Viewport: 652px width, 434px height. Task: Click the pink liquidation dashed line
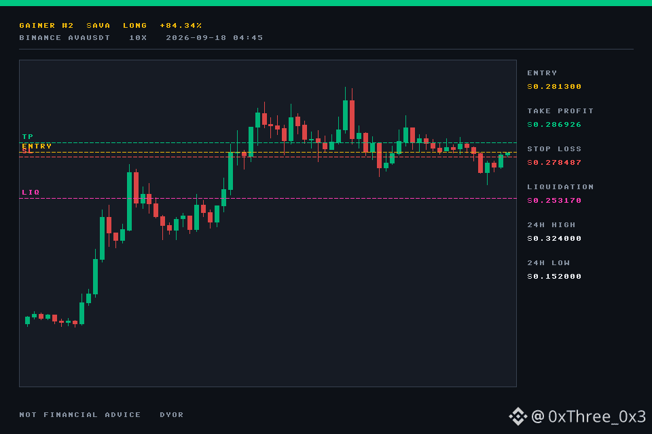268,199
